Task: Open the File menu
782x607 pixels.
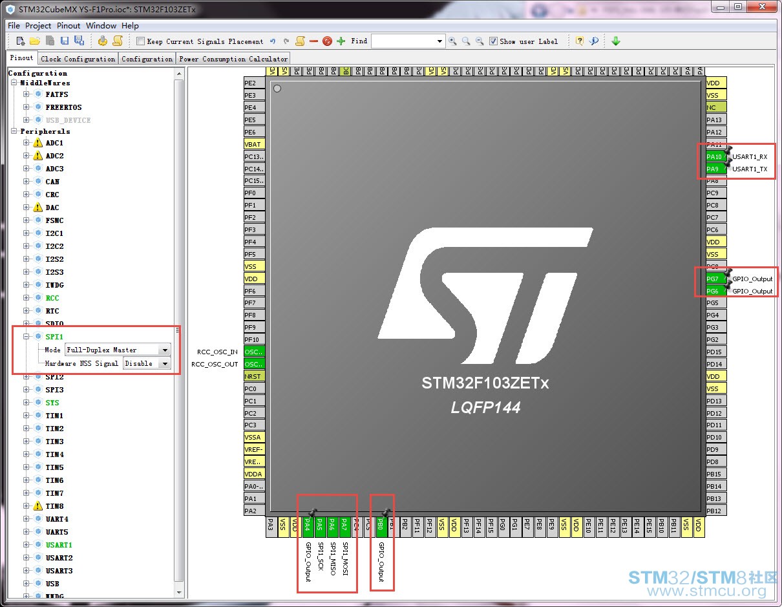Action: point(14,26)
